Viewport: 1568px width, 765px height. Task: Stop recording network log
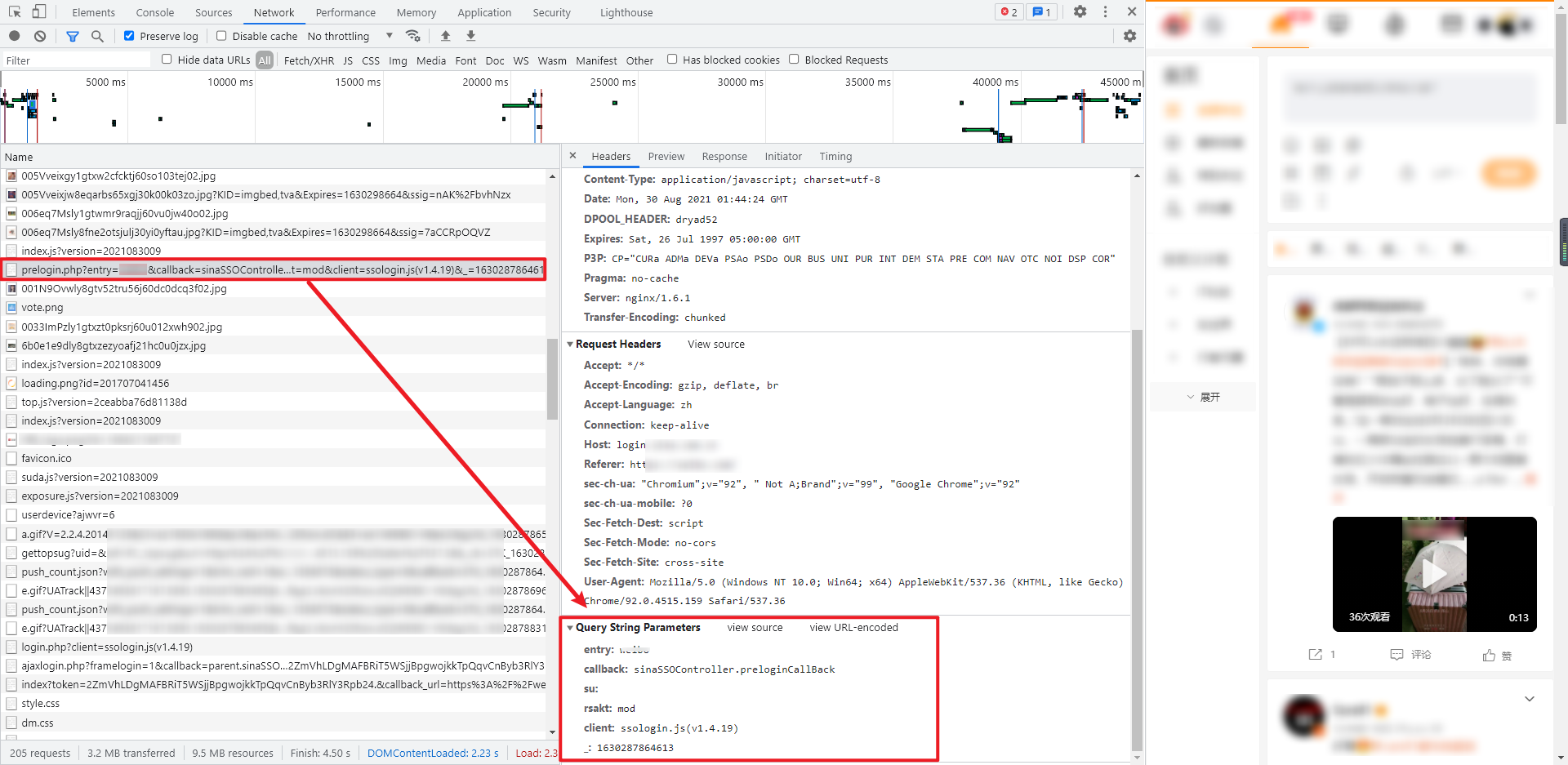(x=15, y=36)
